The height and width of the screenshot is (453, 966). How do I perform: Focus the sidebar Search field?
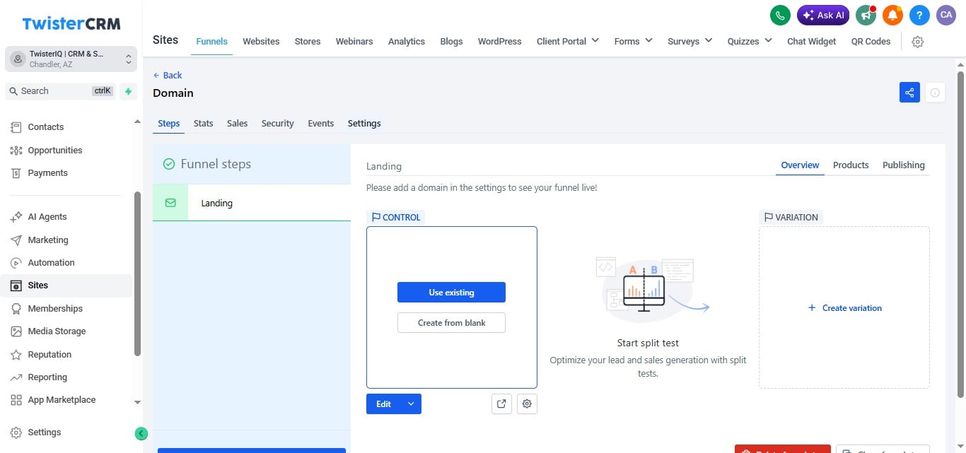tap(59, 91)
